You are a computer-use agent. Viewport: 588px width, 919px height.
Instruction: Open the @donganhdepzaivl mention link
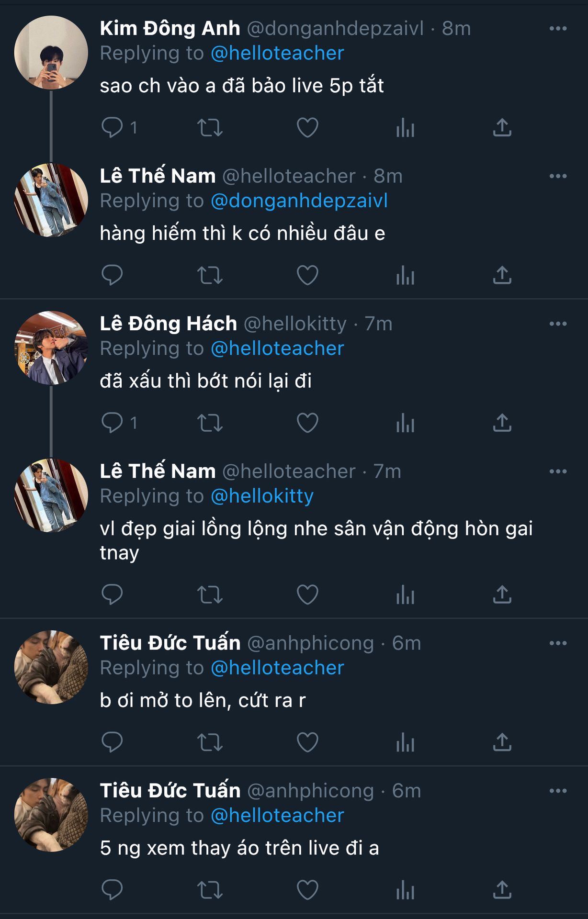(x=299, y=201)
